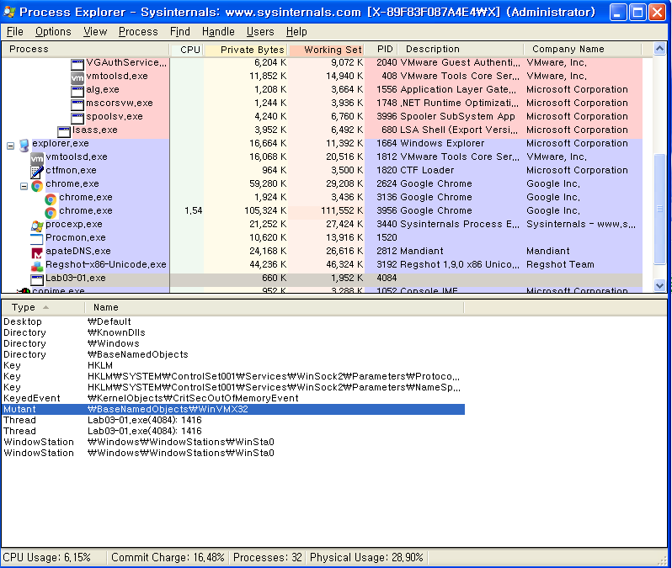Viewport: 672px width, 568px height.
Task: Click Chrome icon of PID 3136
Action: [x=51, y=199]
